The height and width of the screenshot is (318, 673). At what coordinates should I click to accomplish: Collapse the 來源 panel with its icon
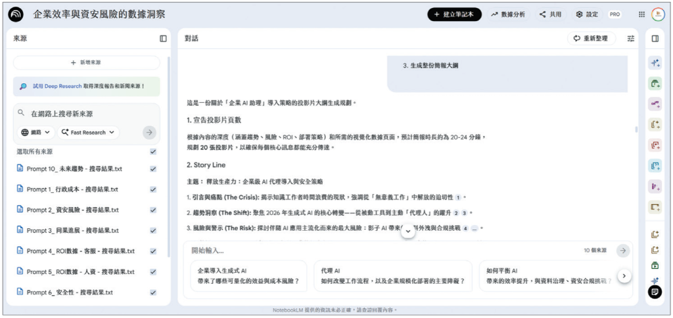pyautogui.click(x=163, y=39)
